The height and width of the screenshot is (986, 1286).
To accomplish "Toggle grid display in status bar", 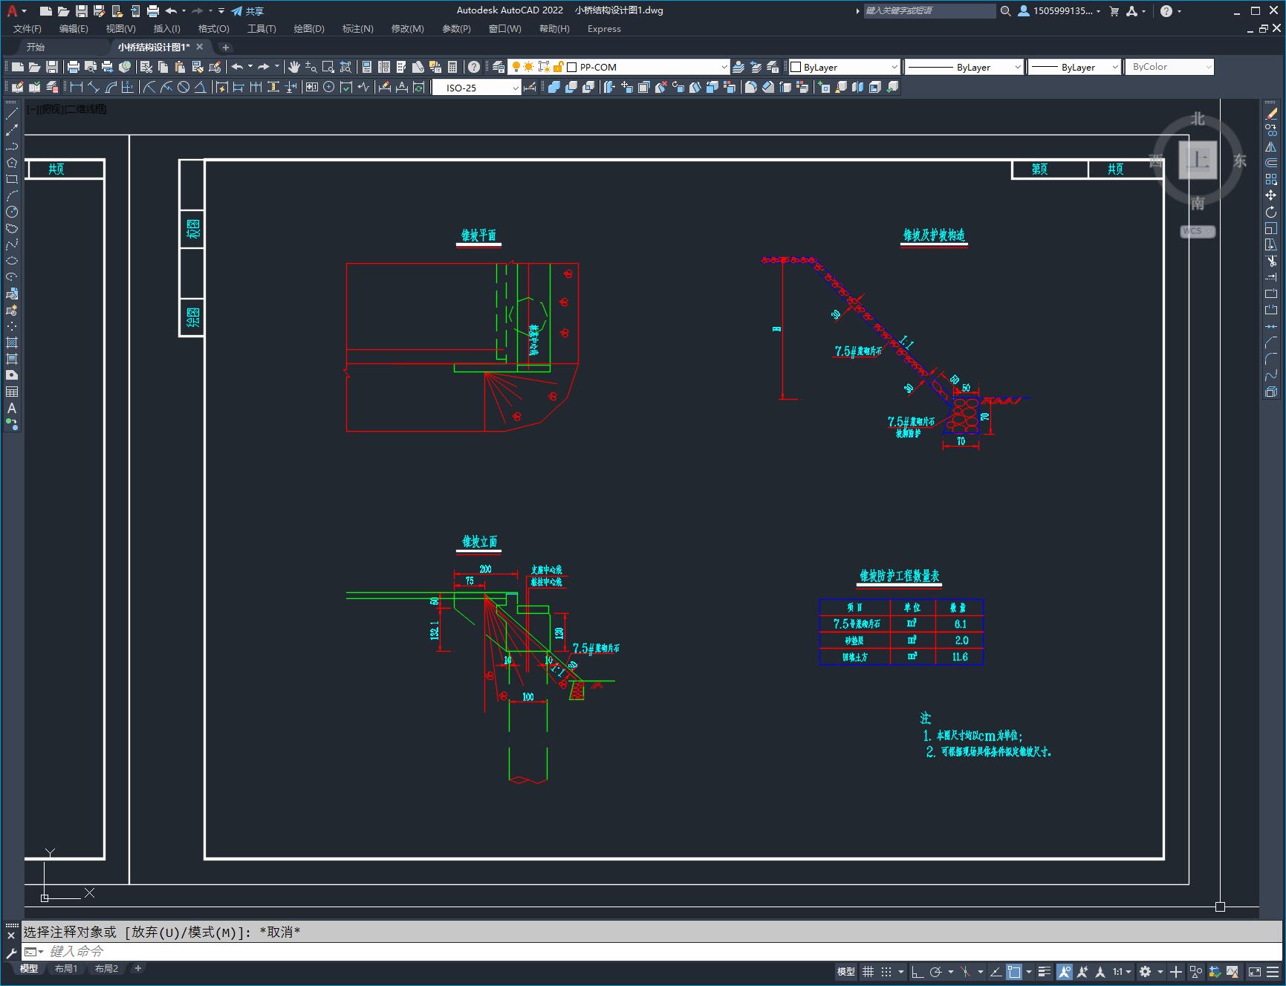I will pos(868,971).
